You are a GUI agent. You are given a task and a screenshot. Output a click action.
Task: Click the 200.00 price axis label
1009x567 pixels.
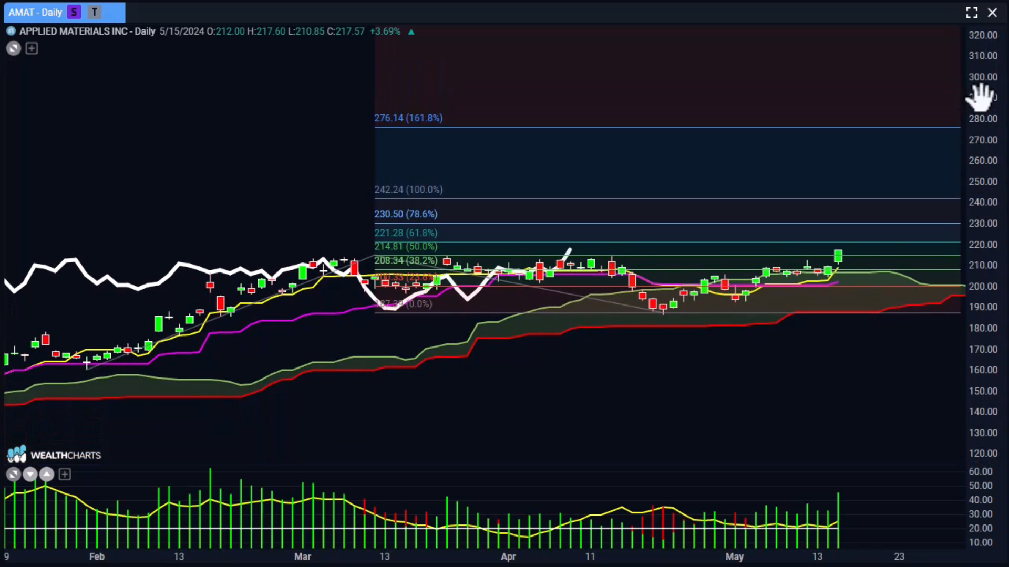(983, 286)
